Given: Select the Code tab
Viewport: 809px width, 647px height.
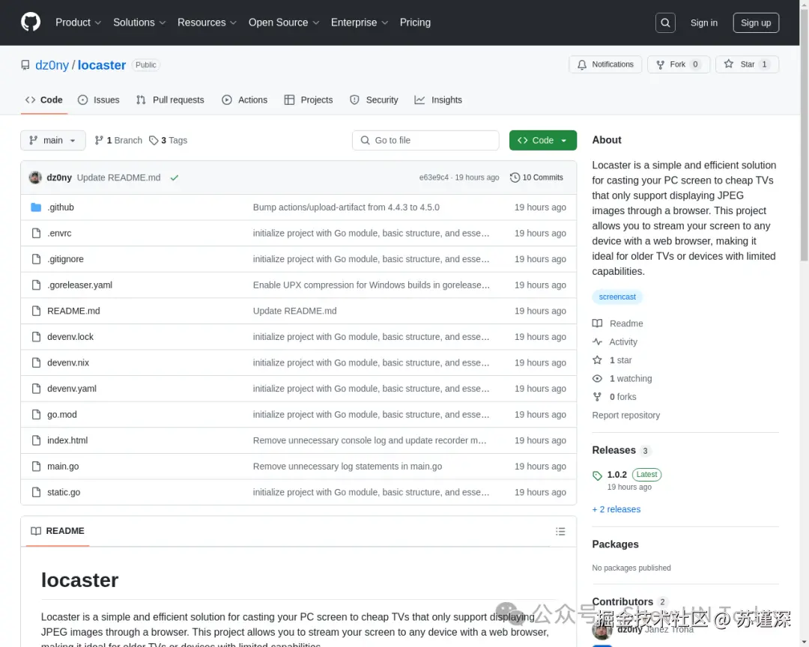Looking at the screenshot, I should pyautogui.click(x=44, y=100).
